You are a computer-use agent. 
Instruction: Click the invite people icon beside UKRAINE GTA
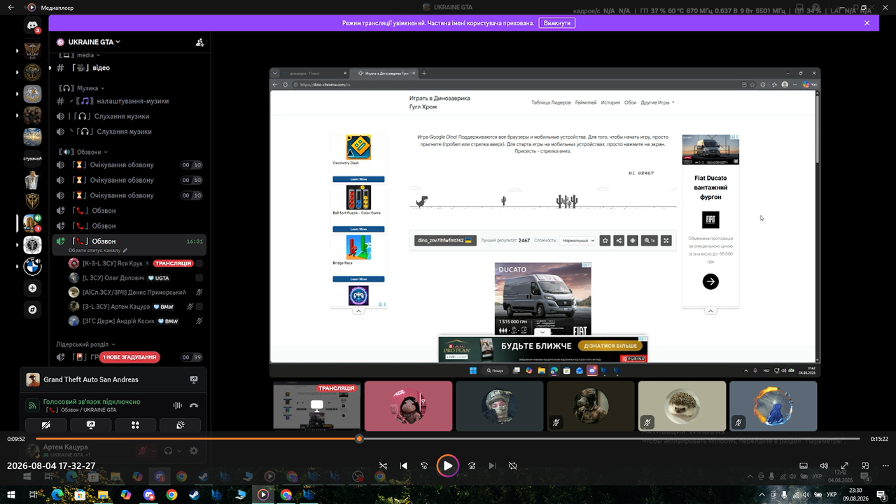pyautogui.click(x=199, y=42)
